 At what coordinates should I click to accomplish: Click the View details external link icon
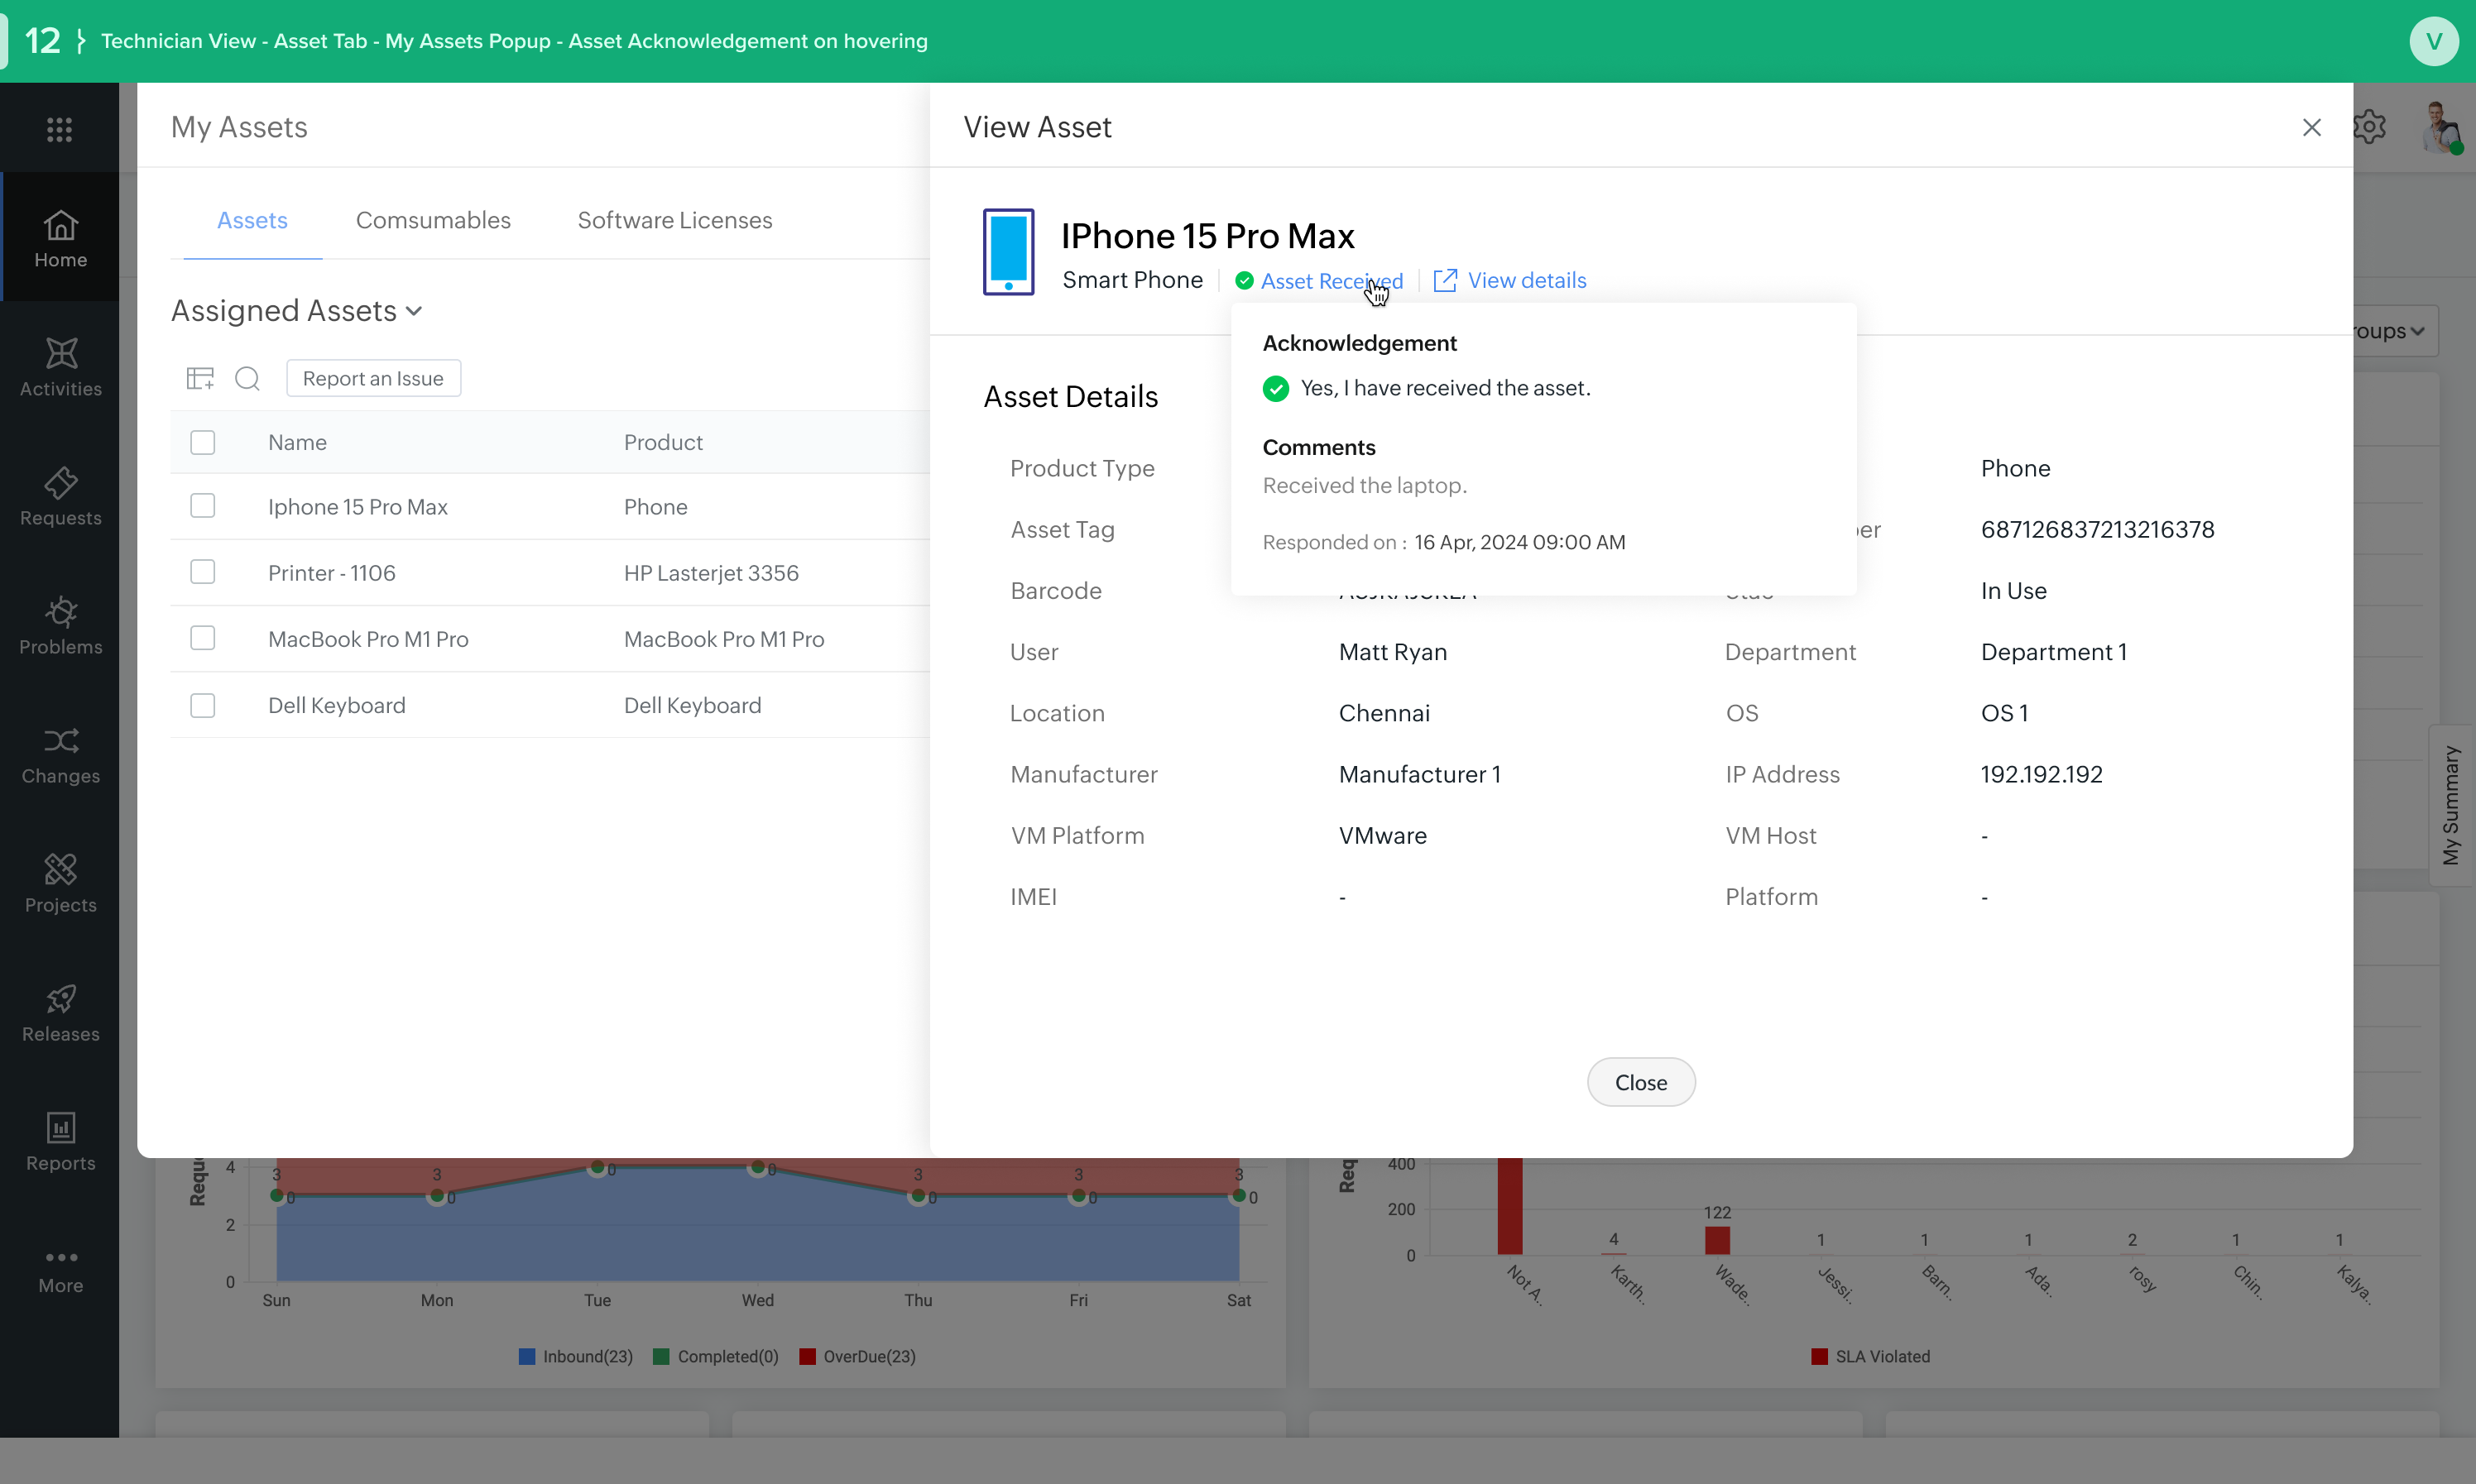tap(1445, 280)
